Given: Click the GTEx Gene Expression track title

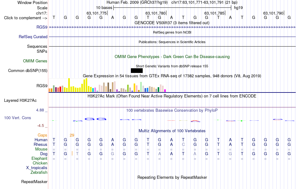Looking at the screenshot, I should (x=172, y=76).
